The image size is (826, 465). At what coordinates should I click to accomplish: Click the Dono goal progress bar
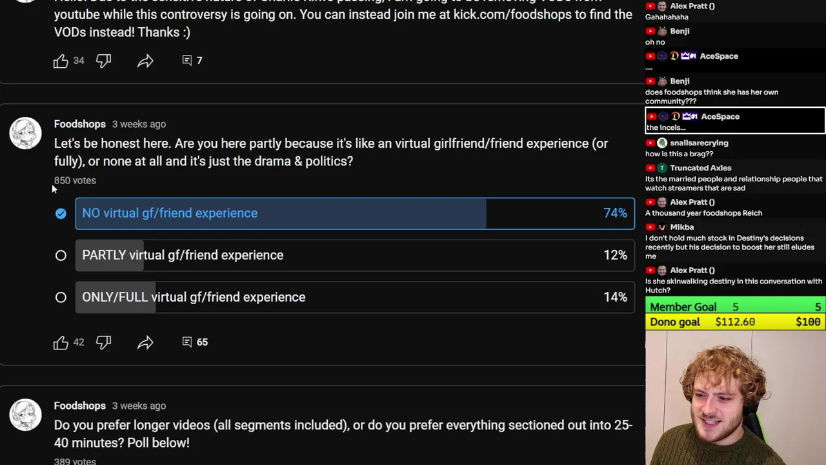[735, 322]
